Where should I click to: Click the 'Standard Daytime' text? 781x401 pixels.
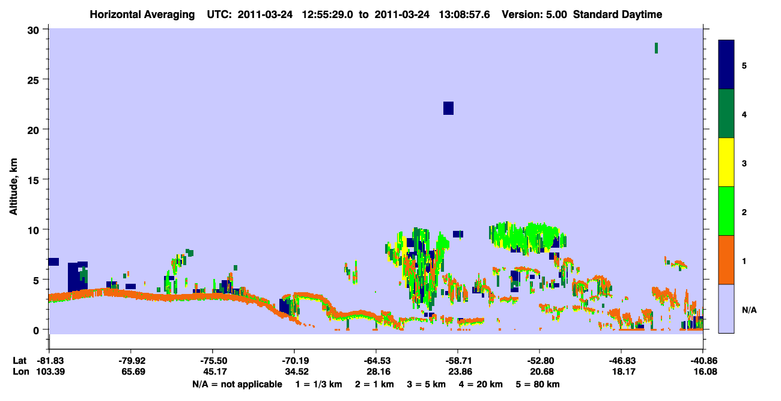tap(618, 14)
